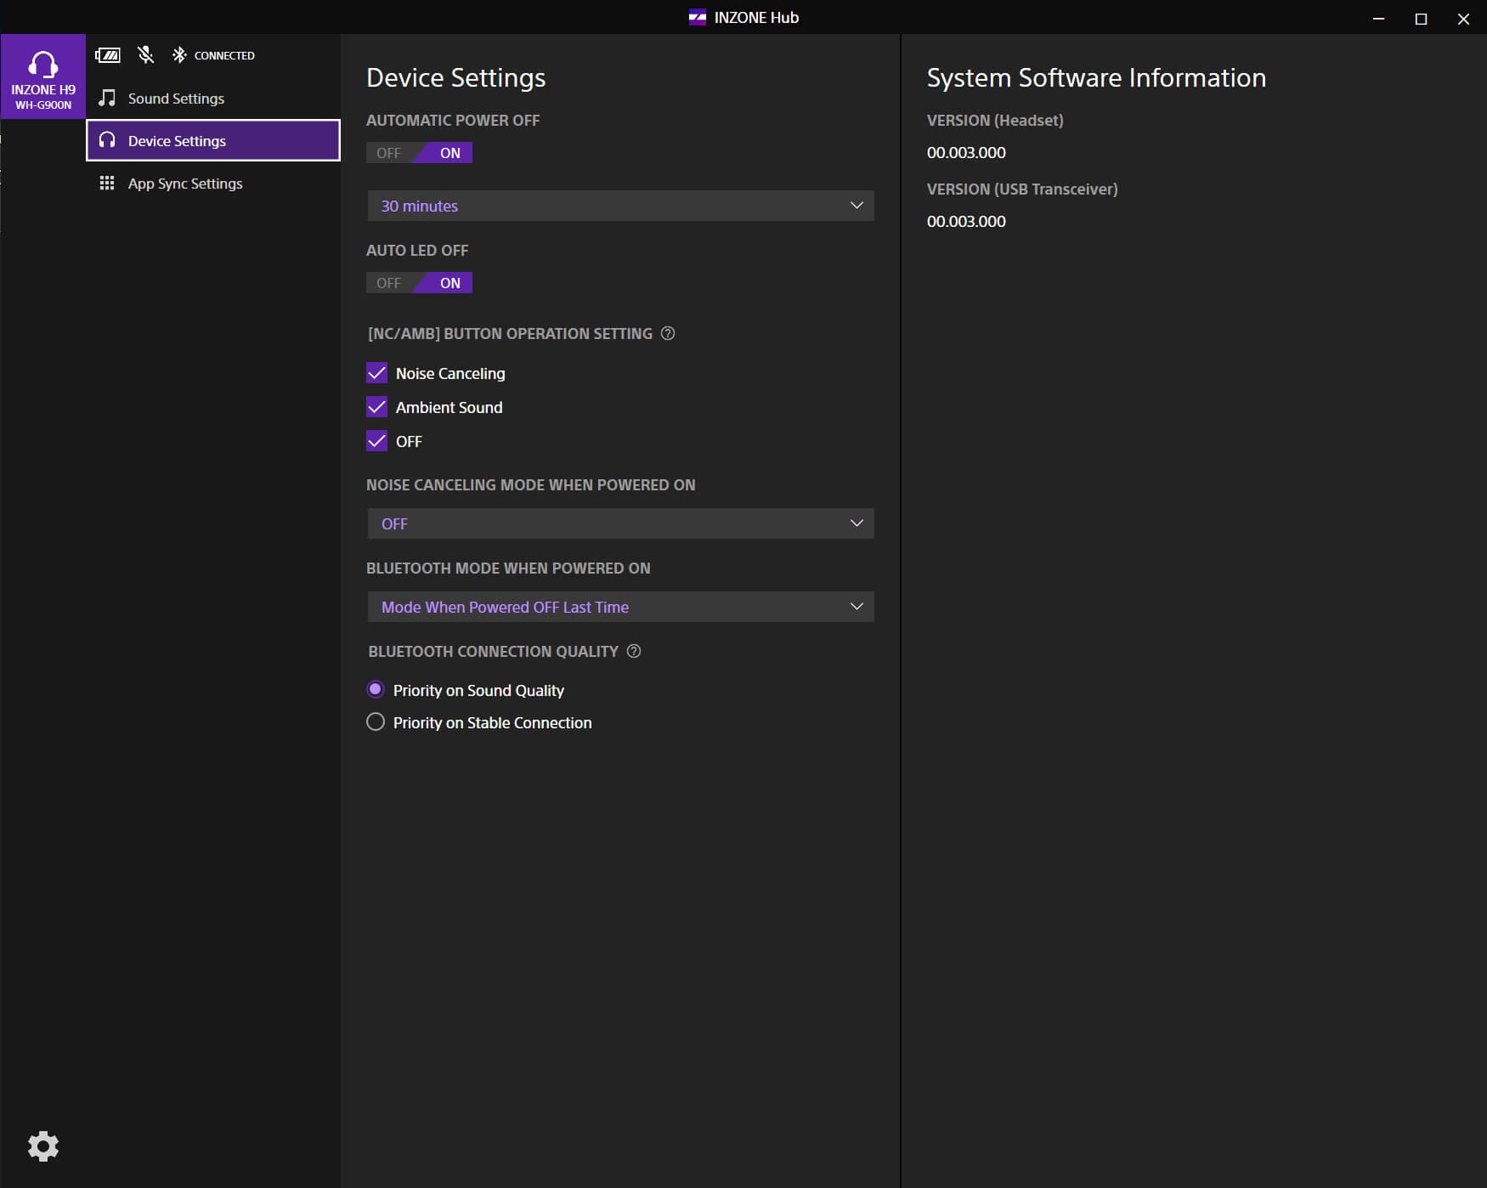The image size is (1487, 1188).
Task: Open Bluetooth Mode When Powered On dropdown
Action: tap(620, 607)
